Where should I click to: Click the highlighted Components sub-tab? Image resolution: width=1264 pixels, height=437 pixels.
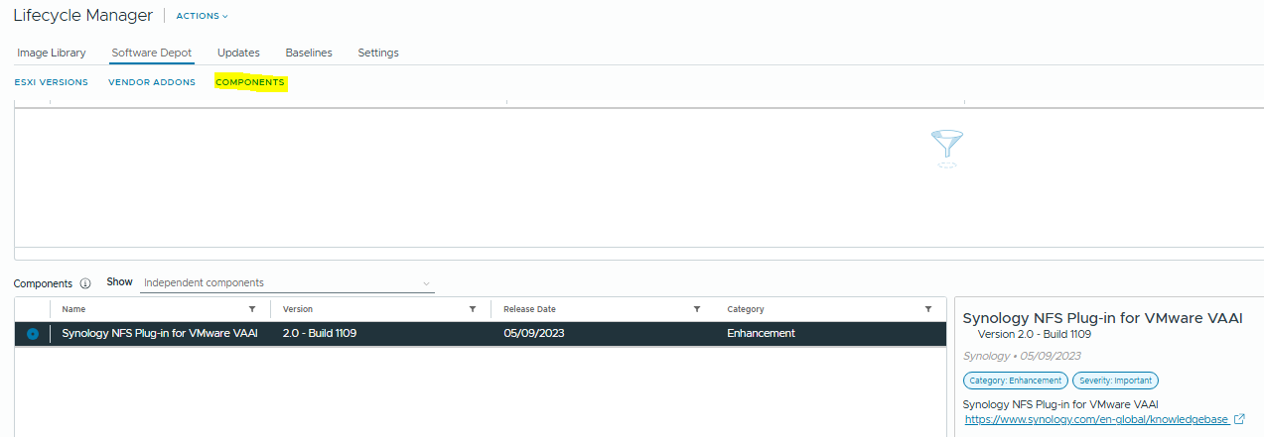250,82
